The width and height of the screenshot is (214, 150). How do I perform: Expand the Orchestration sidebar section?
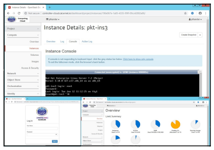pos(23,86)
